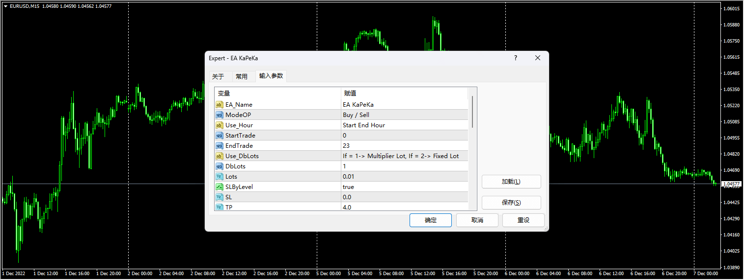Click the dialog help question mark

[515, 58]
